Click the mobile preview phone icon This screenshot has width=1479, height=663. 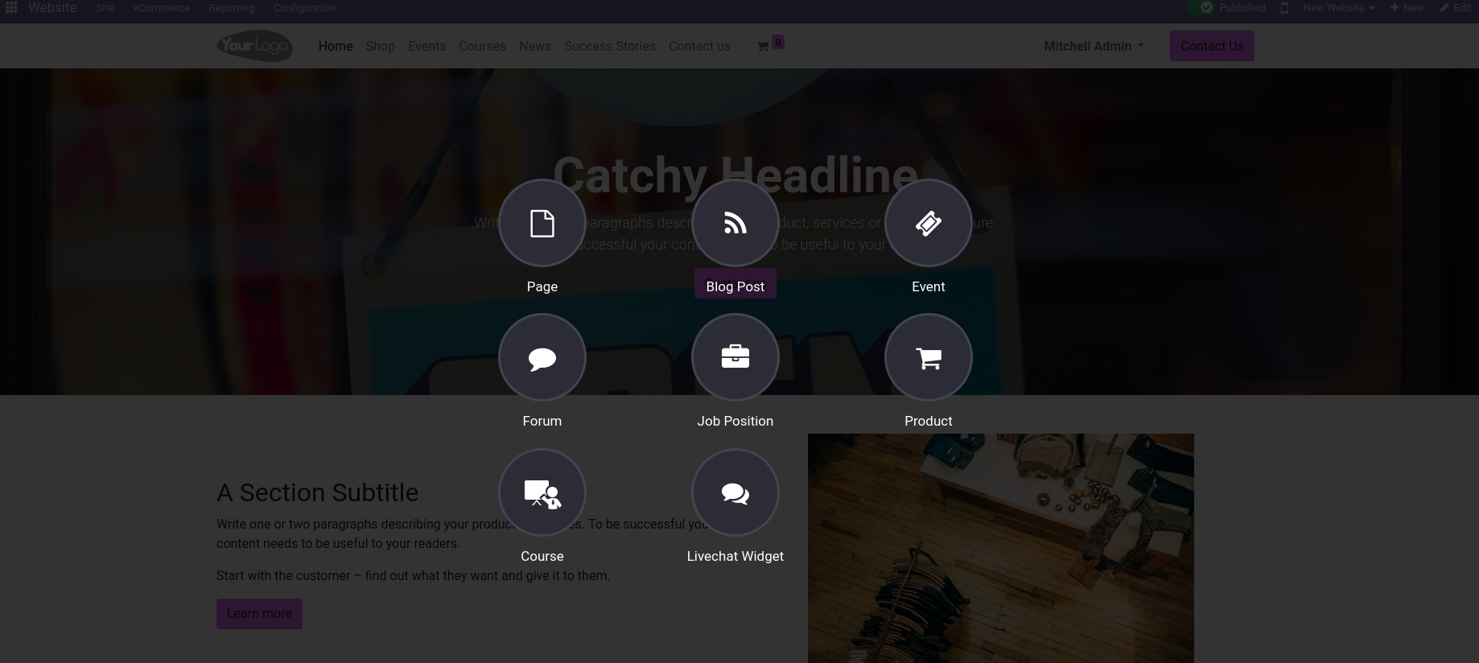[x=1284, y=8]
